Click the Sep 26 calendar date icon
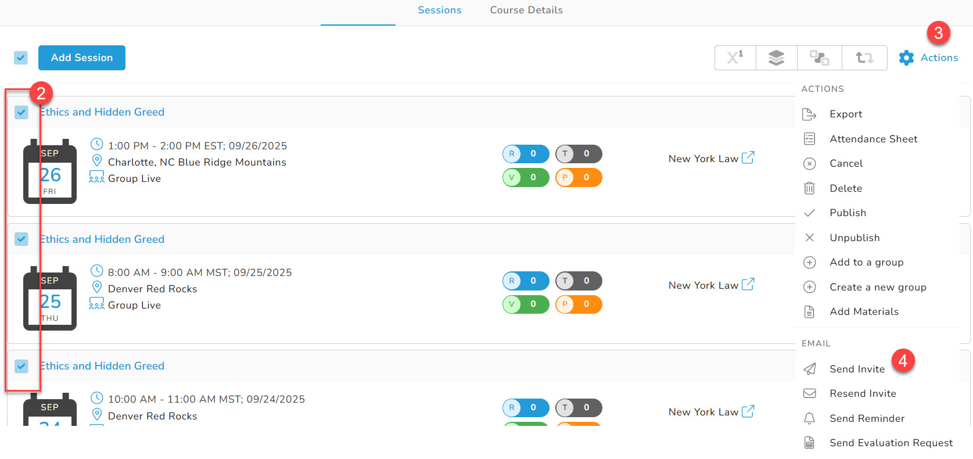 click(50, 171)
